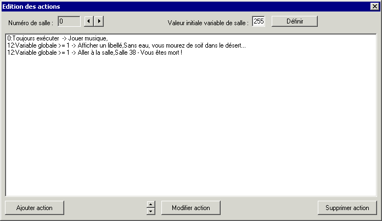Open Ajouter action dialog

pyautogui.click(x=35, y=208)
